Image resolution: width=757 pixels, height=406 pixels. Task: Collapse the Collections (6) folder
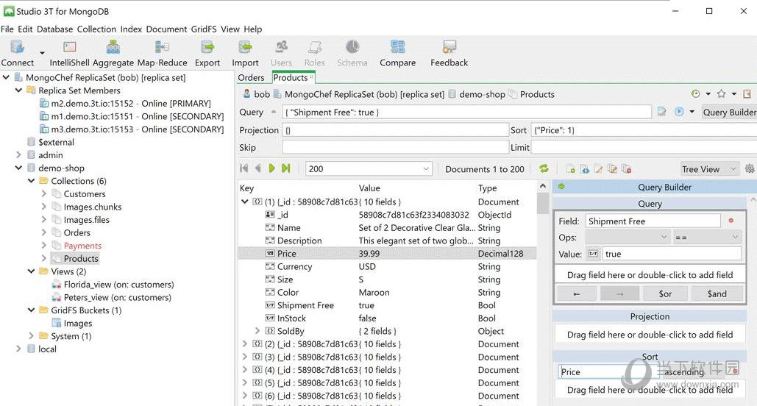pyautogui.click(x=31, y=181)
